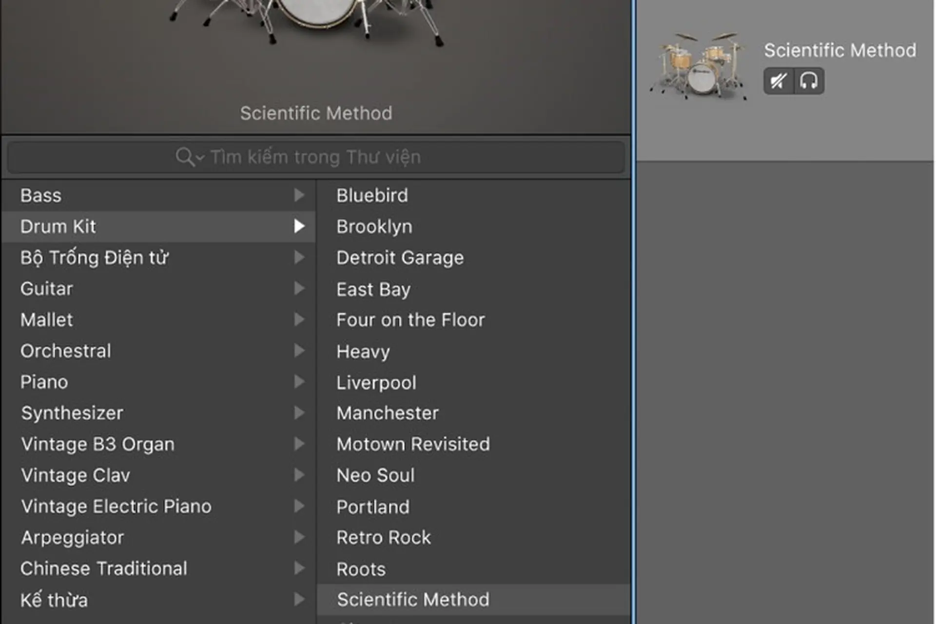Click the Drum Kit disclosure arrow

click(x=299, y=226)
